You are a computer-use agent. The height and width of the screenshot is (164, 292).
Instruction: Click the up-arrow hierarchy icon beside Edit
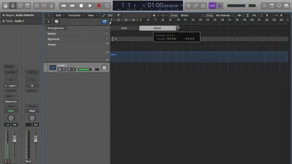48,15
